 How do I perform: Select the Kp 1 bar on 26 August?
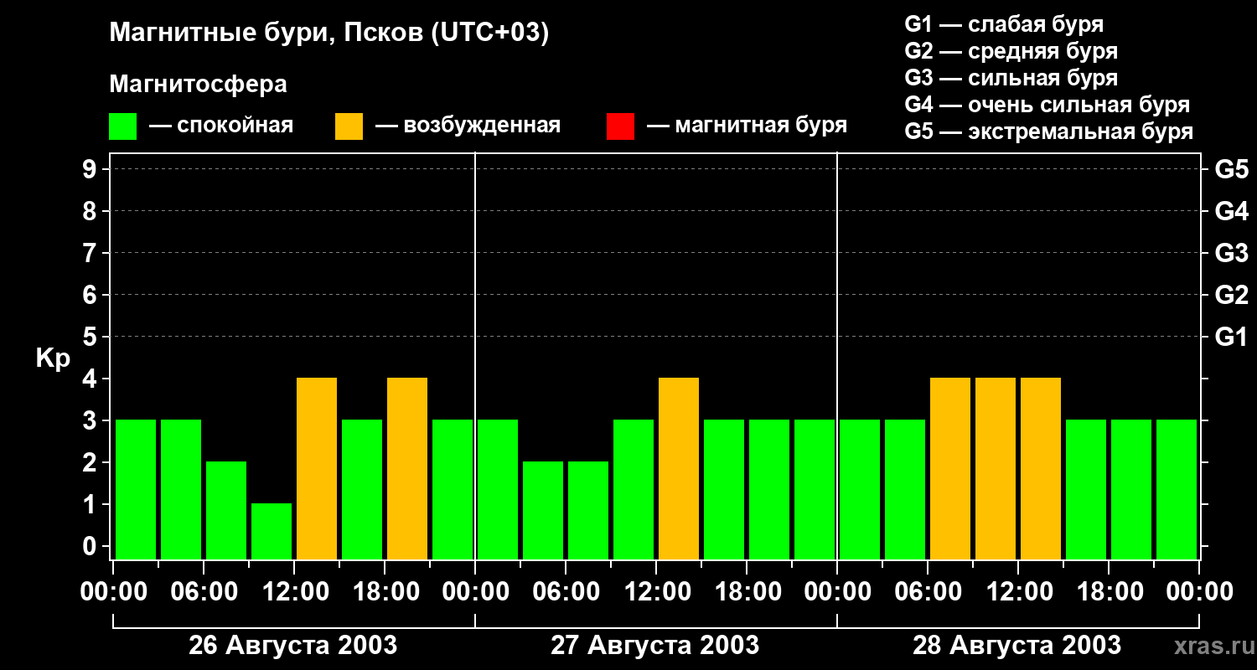pos(272,531)
